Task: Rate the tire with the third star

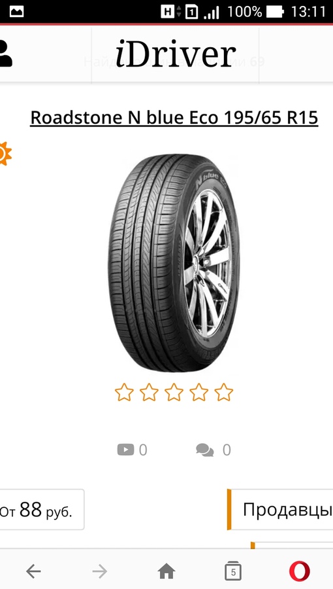Action: click(174, 392)
